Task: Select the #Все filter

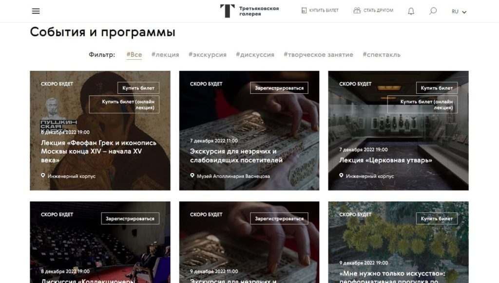Action: point(134,54)
